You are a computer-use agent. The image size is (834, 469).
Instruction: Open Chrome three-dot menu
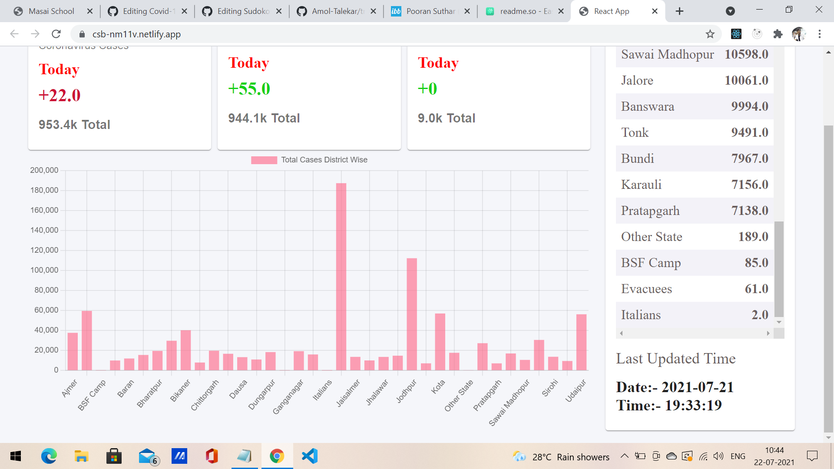coord(819,34)
